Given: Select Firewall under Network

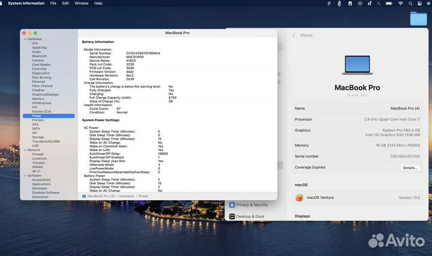Looking at the screenshot, I should [x=38, y=154].
